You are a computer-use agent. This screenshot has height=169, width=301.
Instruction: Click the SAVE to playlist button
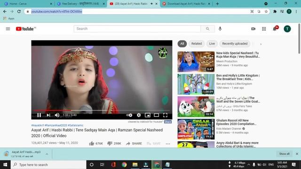point(154,143)
